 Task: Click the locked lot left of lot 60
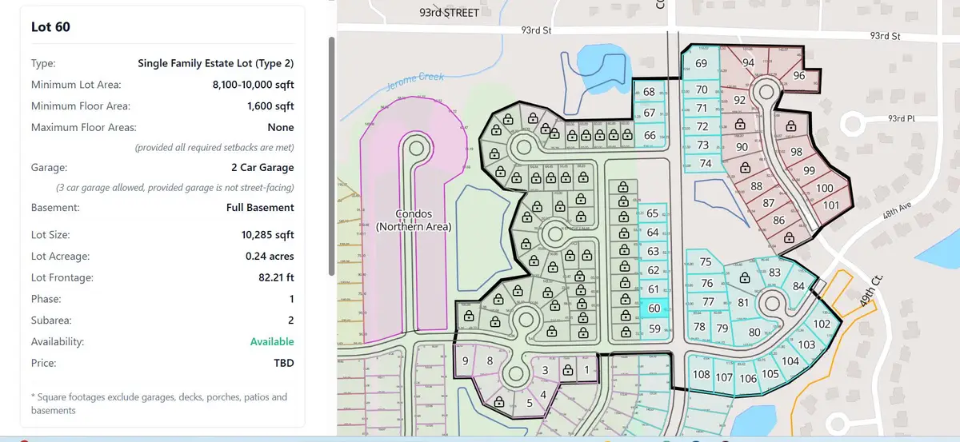coord(624,309)
